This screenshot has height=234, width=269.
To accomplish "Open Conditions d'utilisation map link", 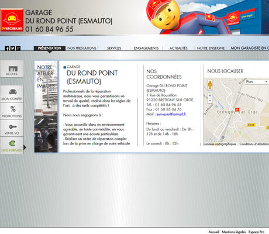I will pyautogui.click(x=254, y=144).
